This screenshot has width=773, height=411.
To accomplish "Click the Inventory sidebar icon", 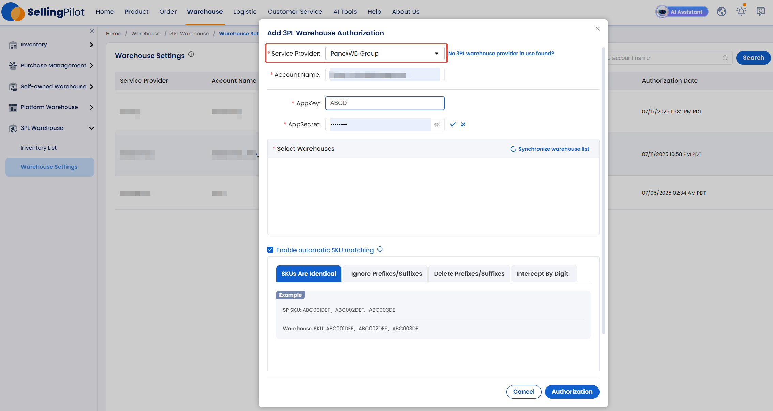I will (x=13, y=45).
